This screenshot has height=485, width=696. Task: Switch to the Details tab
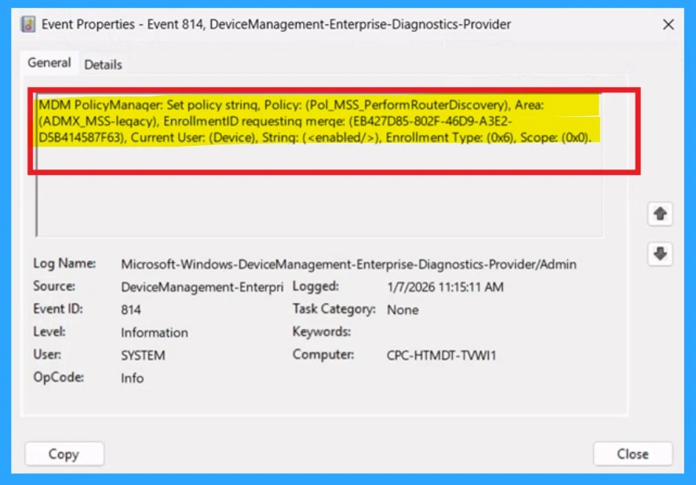103,65
